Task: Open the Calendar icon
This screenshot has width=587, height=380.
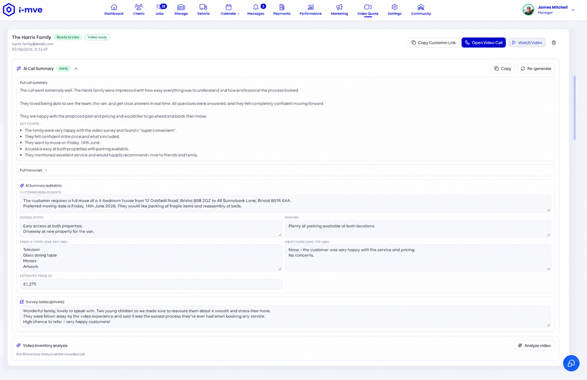Action: [x=228, y=7]
